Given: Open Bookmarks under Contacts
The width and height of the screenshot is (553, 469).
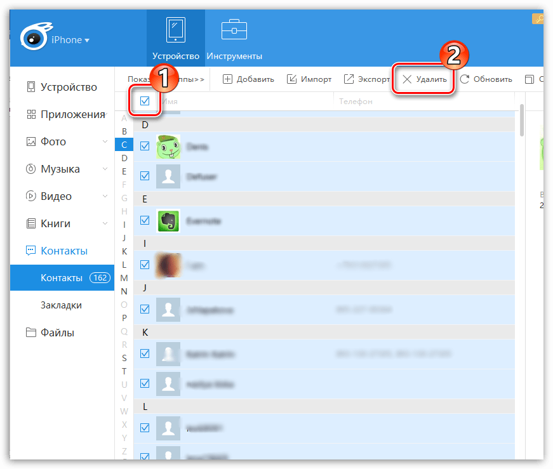Looking at the screenshot, I should 61,305.
